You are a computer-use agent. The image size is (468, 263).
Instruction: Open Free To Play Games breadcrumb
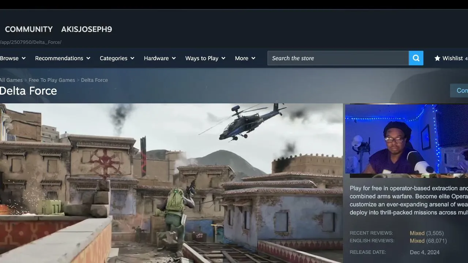tap(52, 80)
